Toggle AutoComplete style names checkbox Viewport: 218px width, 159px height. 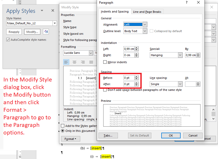point(8,40)
